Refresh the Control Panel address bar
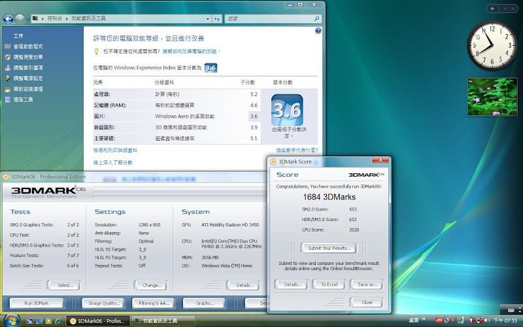Viewport: 523px width, 327px height. (x=217, y=19)
